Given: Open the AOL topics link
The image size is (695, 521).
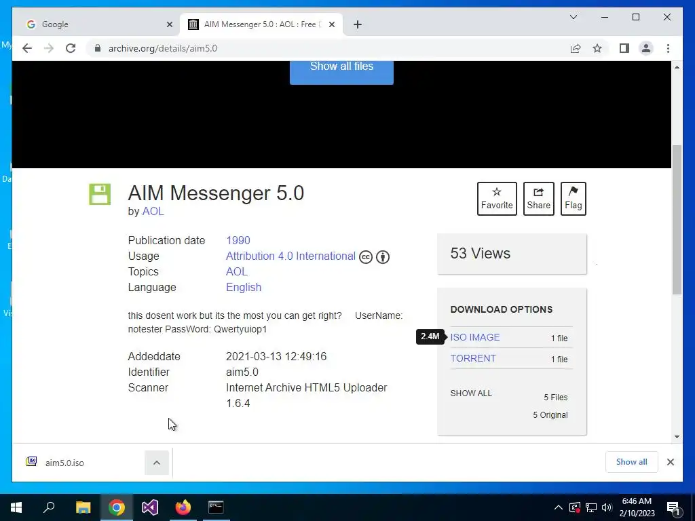Looking at the screenshot, I should point(237,271).
